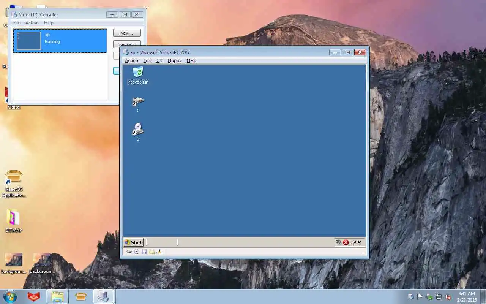This screenshot has width=486, height=304.
Task: Open the BITMAP desktop folder
Action: pos(14,220)
